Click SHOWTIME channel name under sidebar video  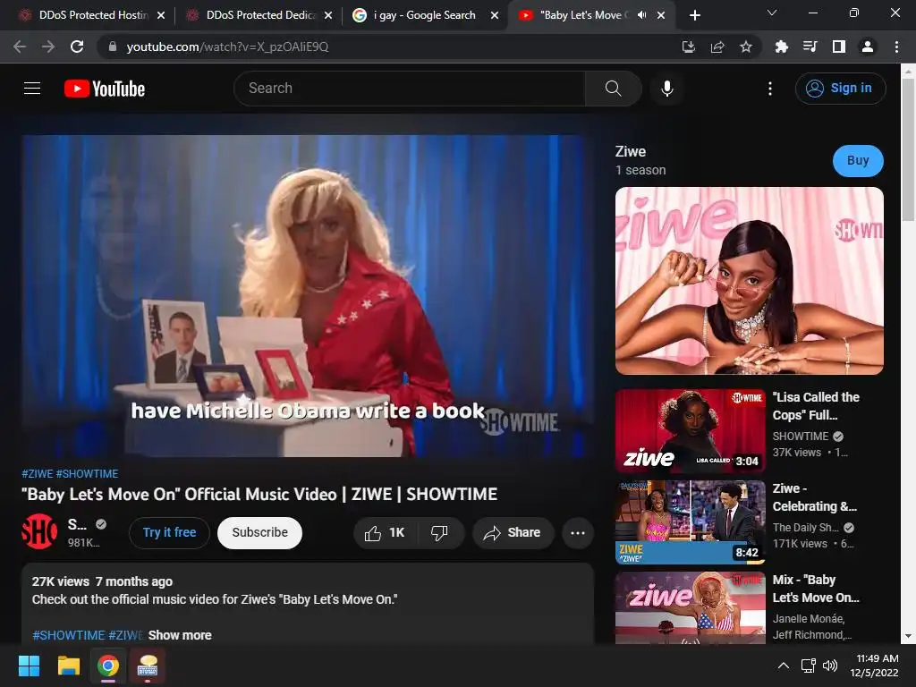[801, 437]
